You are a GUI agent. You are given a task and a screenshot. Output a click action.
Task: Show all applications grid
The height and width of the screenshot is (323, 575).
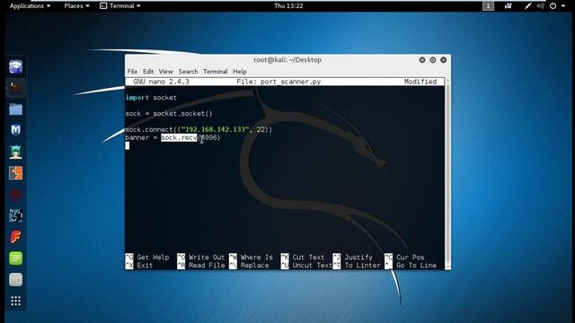coord(16,301)
